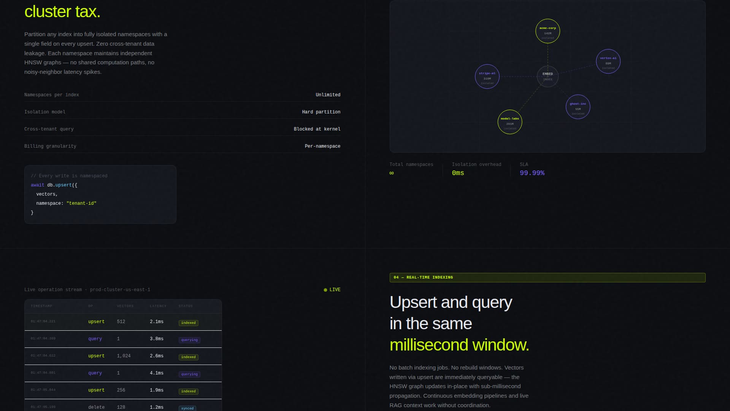Image resolution: width=730 pixels, height=411 pixels.
Task: Click the '1.2ms' latency cell
Action: tap(157, 407)
